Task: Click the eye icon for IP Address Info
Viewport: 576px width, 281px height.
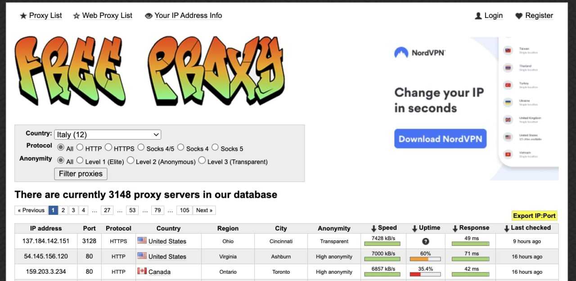Action: tap(148, 16)
